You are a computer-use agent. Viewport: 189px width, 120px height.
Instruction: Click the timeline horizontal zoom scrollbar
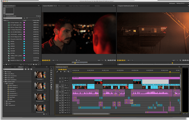(91, 114)
